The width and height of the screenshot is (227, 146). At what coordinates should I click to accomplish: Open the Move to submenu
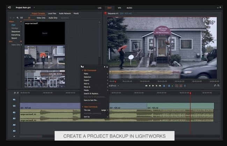[x=95, y=87]
